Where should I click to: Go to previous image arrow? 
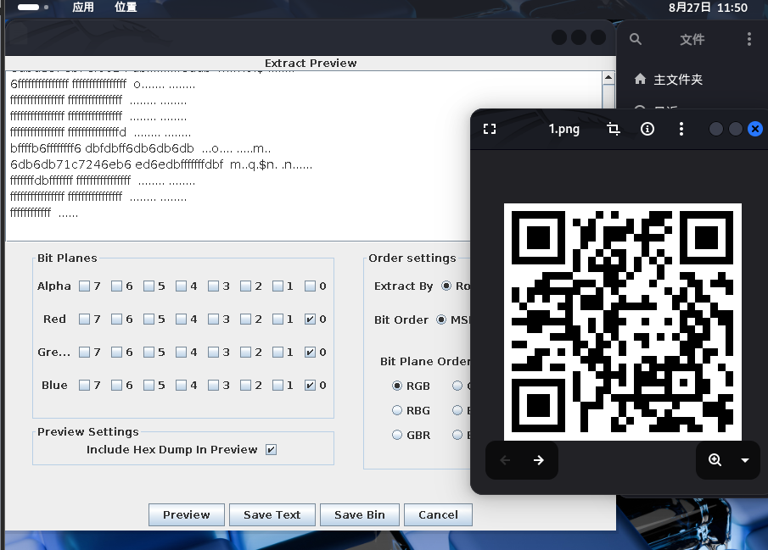coord(505,460)
